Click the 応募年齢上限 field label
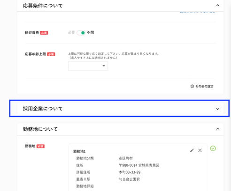Screen dimensions: 231x191 coord(35,54)
